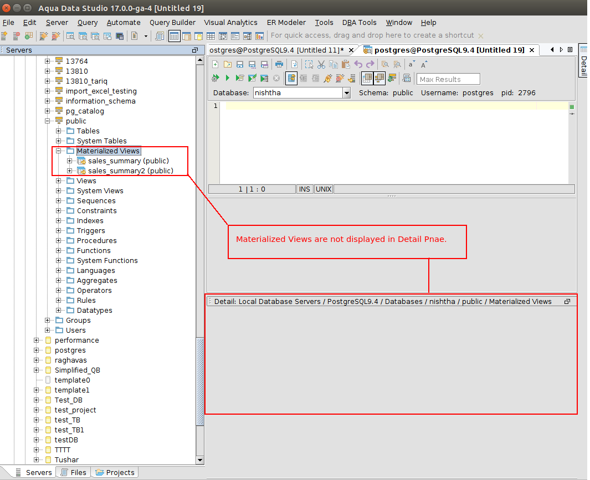This screenshot has width=590, height=480.
Task: Click the Paste clipboard icon
Action: pos(346,64)
